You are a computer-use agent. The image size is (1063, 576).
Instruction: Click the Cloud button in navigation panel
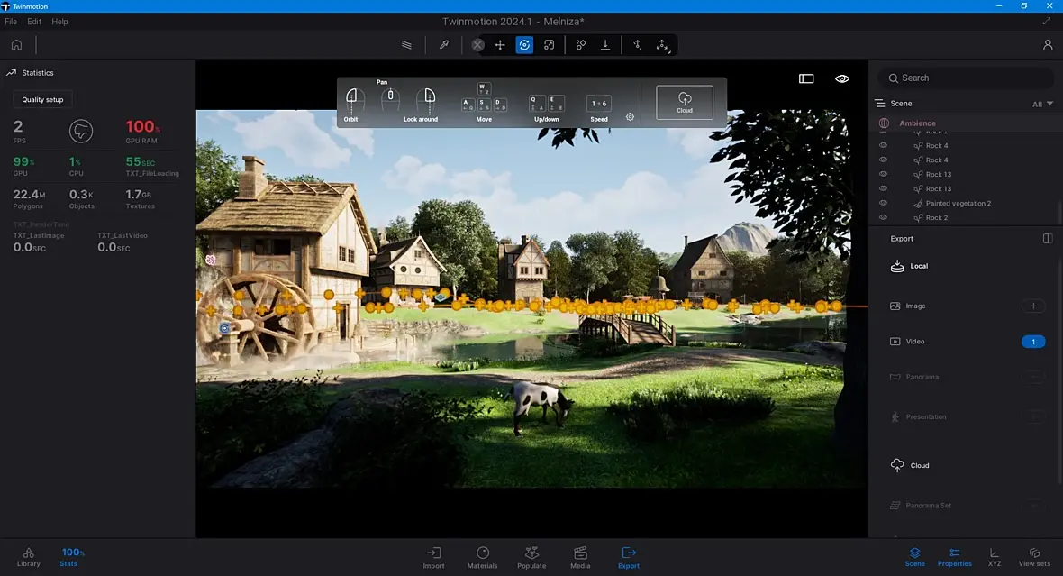(685, 103)
